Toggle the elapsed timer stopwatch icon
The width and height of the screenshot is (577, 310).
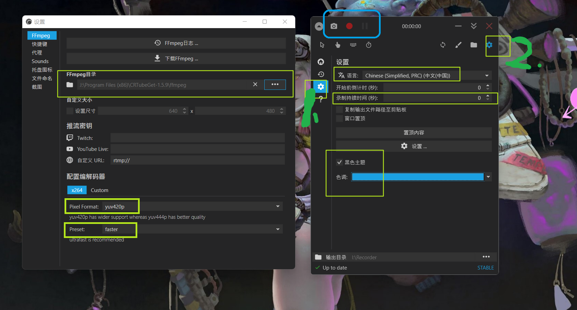tap(369, 45)
